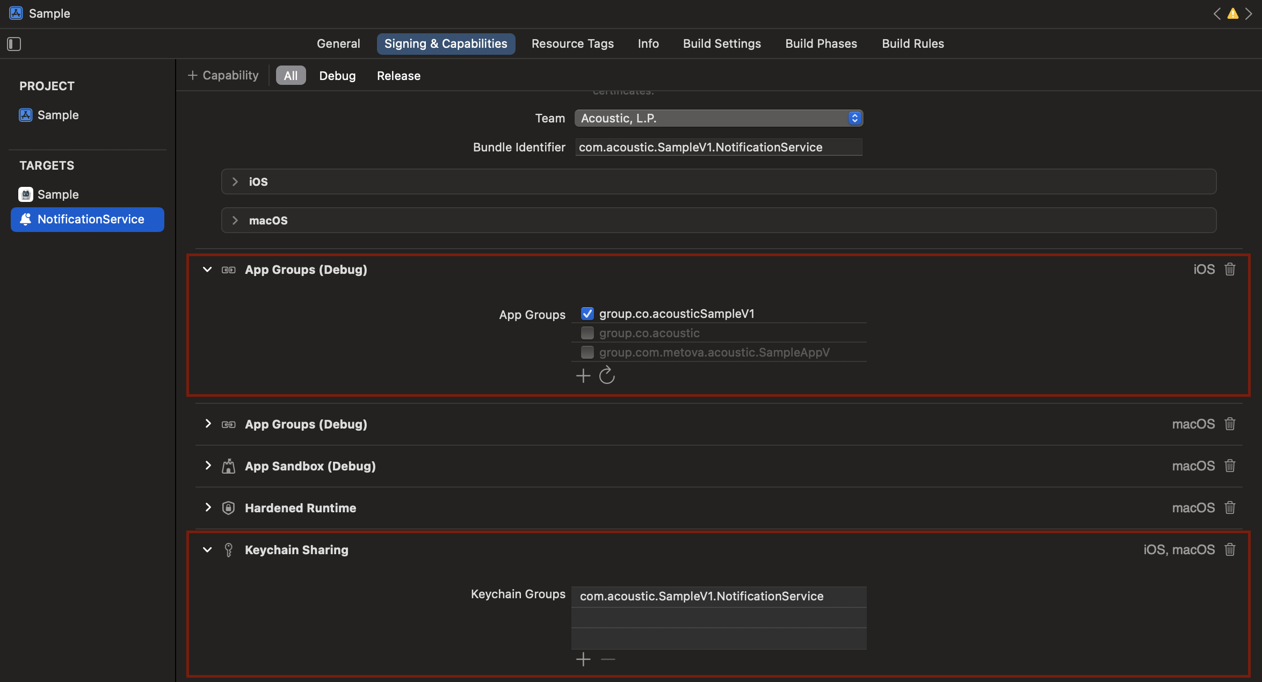Click the Sample project icon in the title bar
Image resolution: width=1262 pixels, height=682 pixels.
[x=16, y=13]
